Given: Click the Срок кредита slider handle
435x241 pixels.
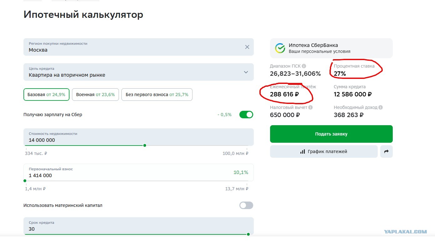Looking at the screenshot, I should (x=248, y=234).
